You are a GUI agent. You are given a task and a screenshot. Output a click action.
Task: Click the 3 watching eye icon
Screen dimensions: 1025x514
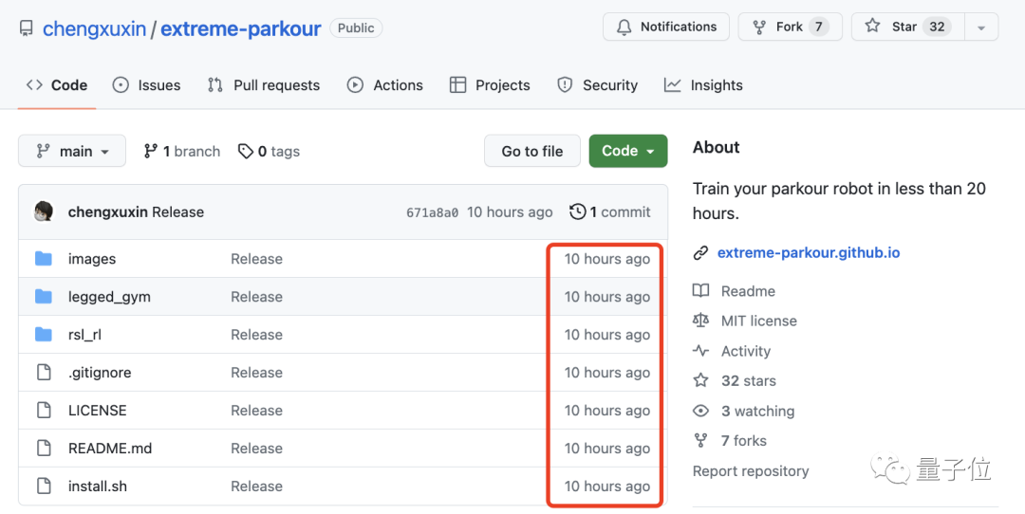pos(701,411)
